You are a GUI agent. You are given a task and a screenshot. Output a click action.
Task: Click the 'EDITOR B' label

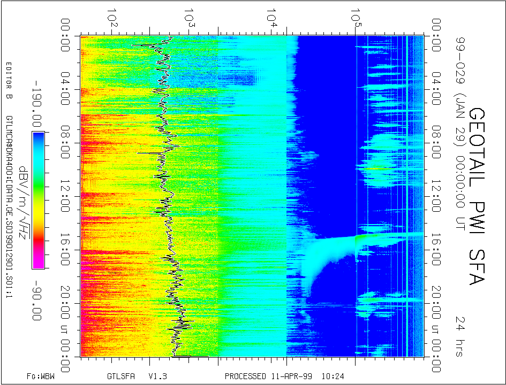click(9, 80)
